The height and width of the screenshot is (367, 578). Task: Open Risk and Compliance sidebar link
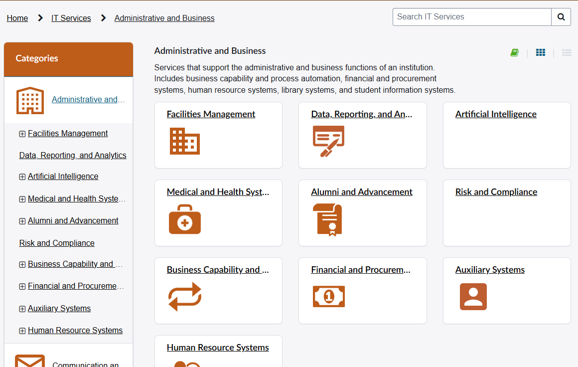[x=57, y=243]
